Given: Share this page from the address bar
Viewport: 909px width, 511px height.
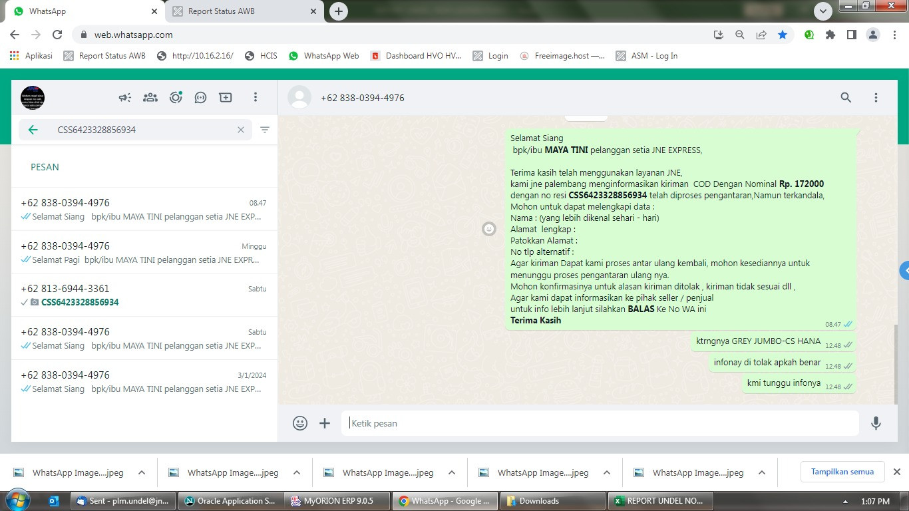Looking at the screenshot, I should [761, 35].
